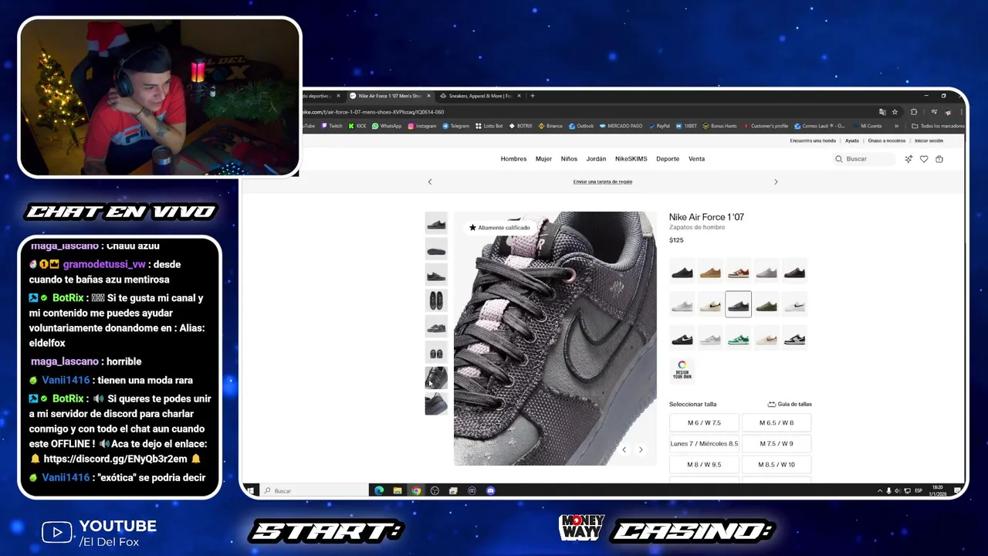Screen dimensions: 988x556
Task: Open the Binance bookmark
Action: [x=552, y=126]
